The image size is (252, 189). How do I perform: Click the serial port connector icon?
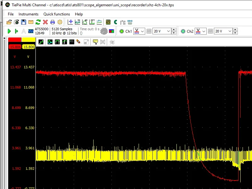[x=130, y=22]
